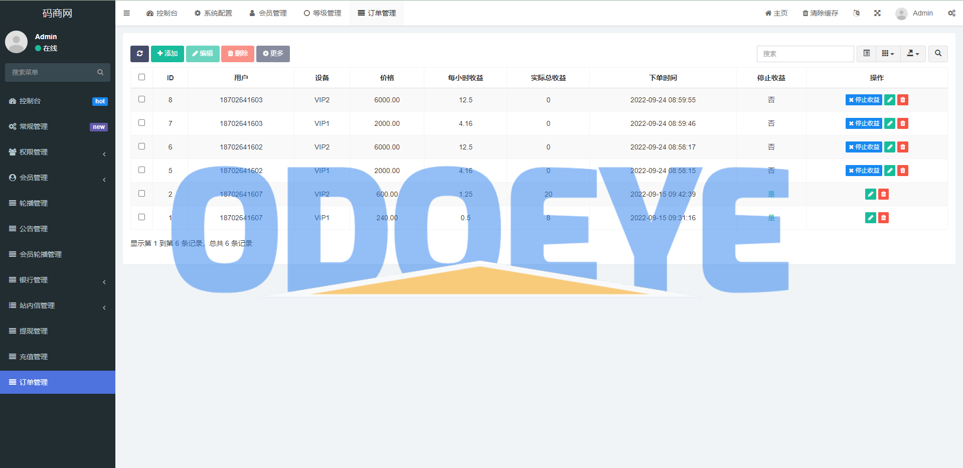The width and height of the screenshot is (963, 468).
Task: Click the green 添加 button
Action: (x=167, y=54)
